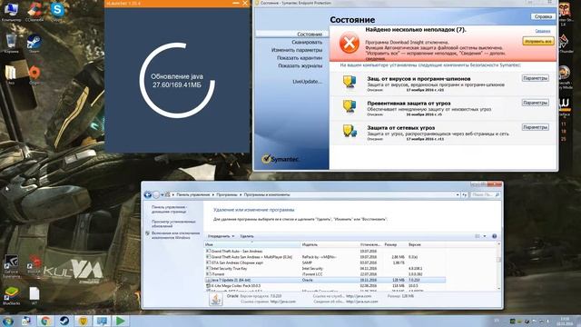Select Состояние in the Symantec sidebar

(x=310, y=35)
